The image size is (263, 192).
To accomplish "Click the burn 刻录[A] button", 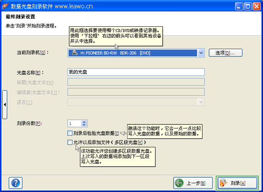I will coord(237,183).
